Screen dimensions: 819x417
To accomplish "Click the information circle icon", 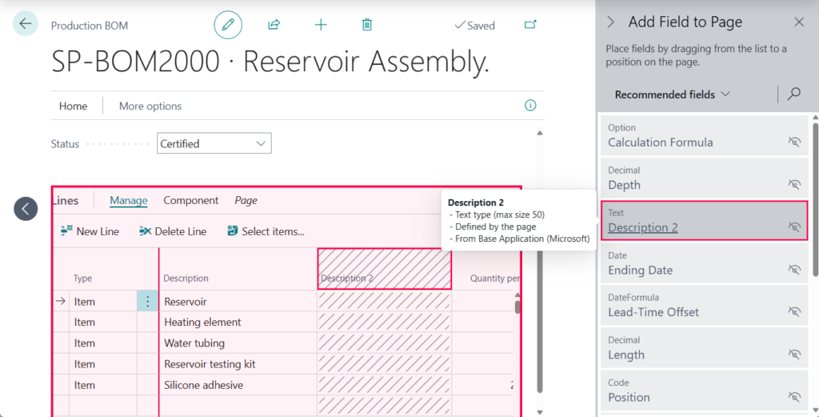I will [529, 106].
